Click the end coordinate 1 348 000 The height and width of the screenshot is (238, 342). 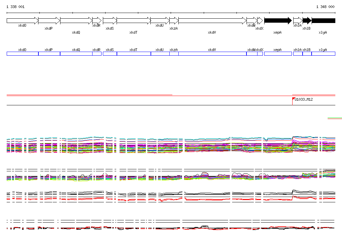tap(325, 7)
